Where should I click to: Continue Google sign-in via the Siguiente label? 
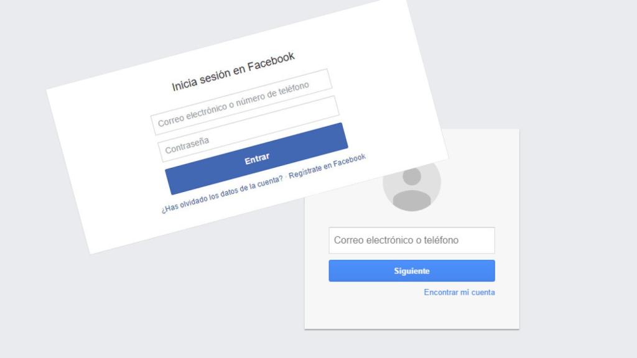[x=412, y=271]
